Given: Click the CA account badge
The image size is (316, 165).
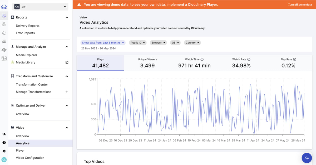Looking at the screenshot, I should pyautogui.click(x=17, y=7).
